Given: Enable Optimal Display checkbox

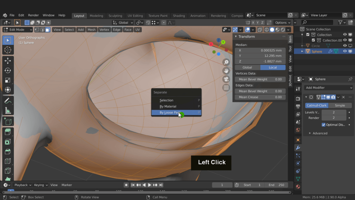Looking at the screenshot, I should tap(323, 125).
